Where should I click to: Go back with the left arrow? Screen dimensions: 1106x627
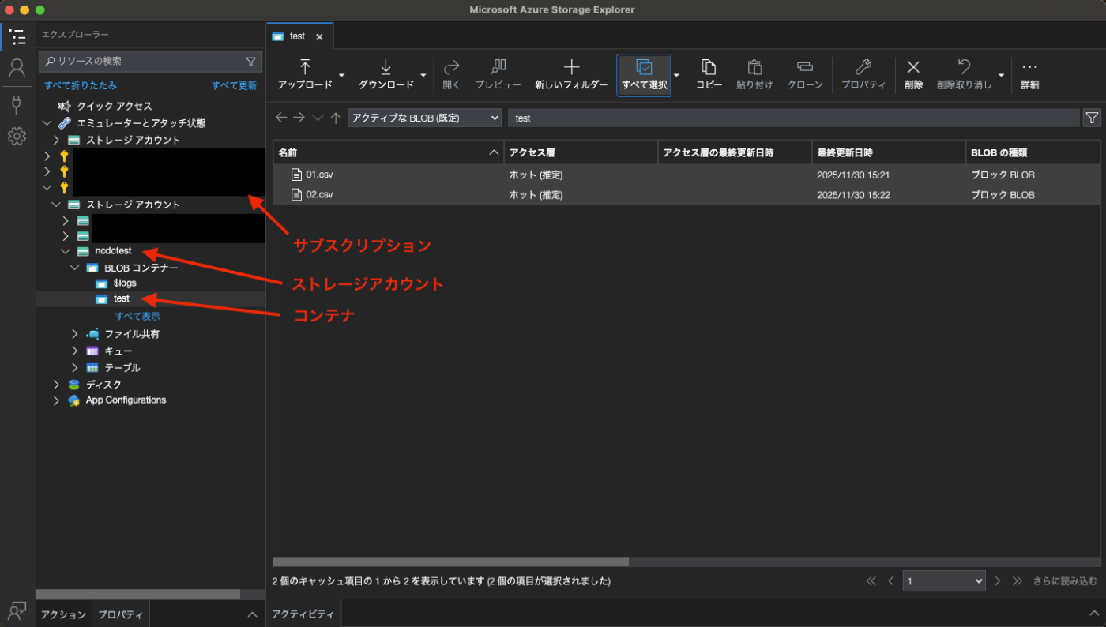(281, 118)
